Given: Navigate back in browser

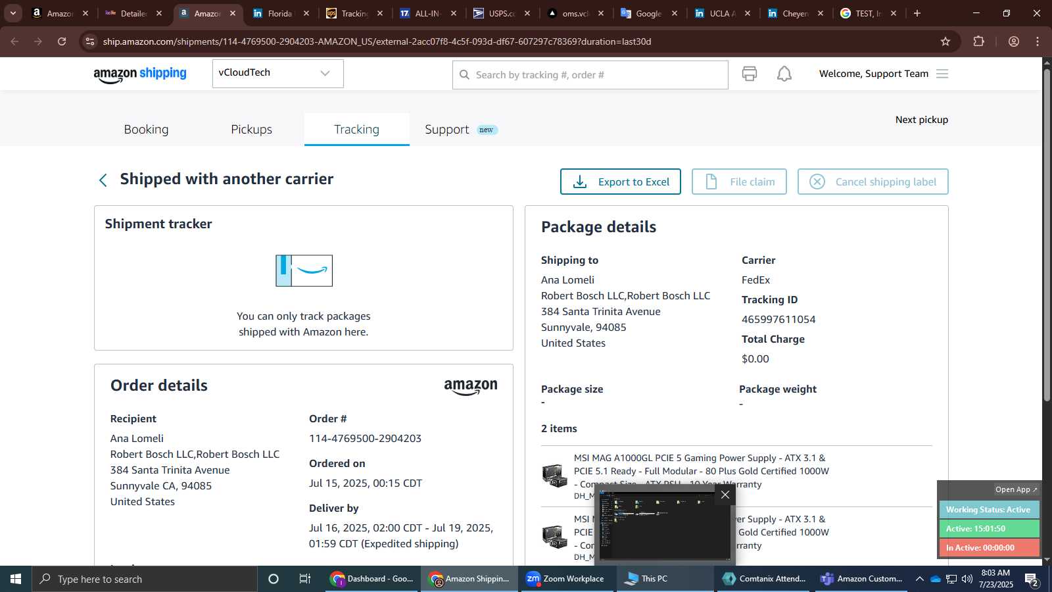Looking at the screenshot, I should 14,41.
